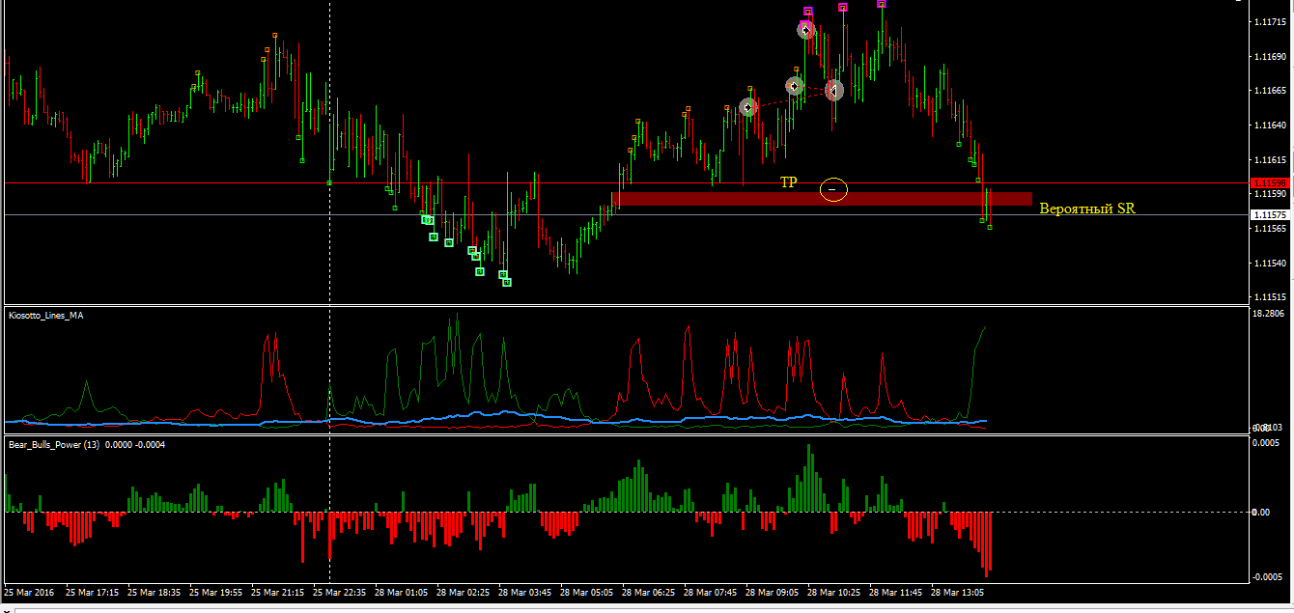Click the '28 Mar 03:45' time label
Screen dimensions: 1294x613
tap(524, 592)
